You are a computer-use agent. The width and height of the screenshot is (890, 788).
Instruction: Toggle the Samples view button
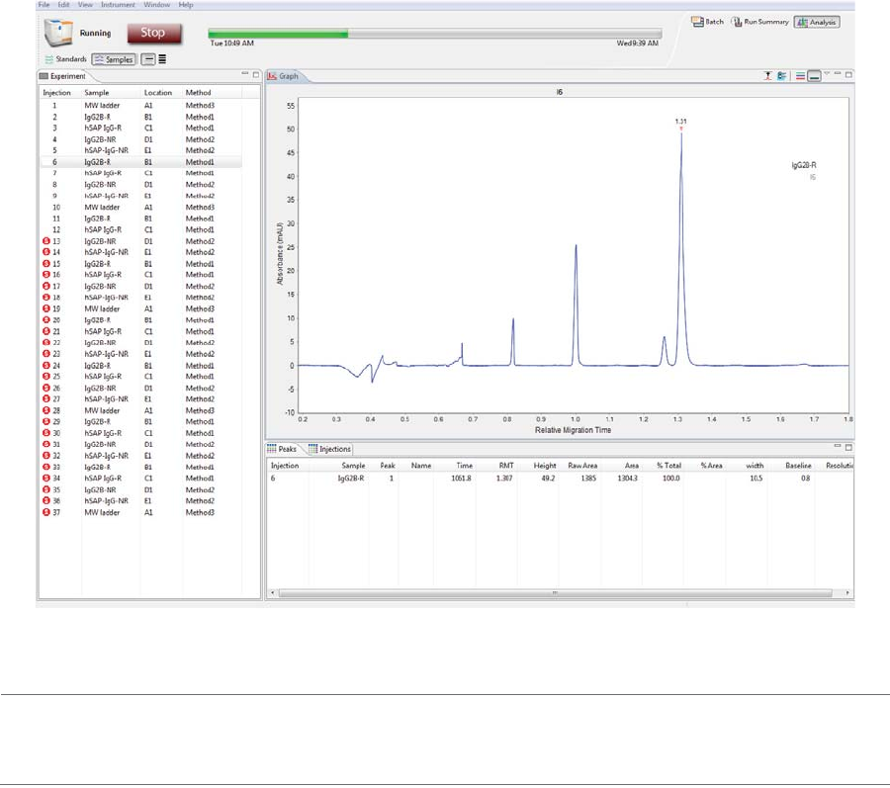click(x=114, y=59)
